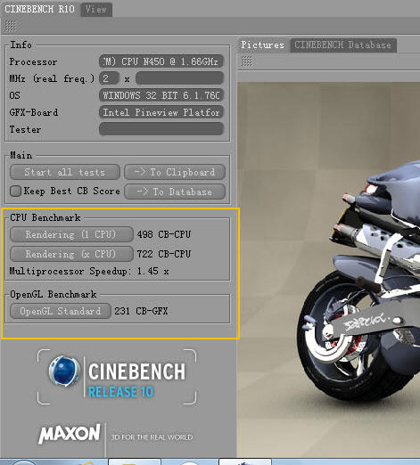Run Rendering (1 CPU) benchmark
This screenshot has height=465, width=420.
(x=71, y=234)
